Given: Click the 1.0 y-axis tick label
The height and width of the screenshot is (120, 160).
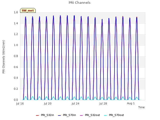Looking at the screenshot, I should 16,45.
